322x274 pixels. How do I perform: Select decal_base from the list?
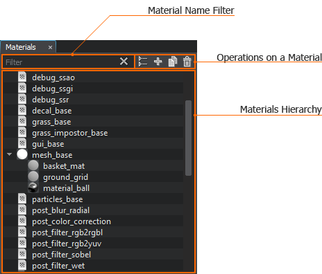click(52, 111)
